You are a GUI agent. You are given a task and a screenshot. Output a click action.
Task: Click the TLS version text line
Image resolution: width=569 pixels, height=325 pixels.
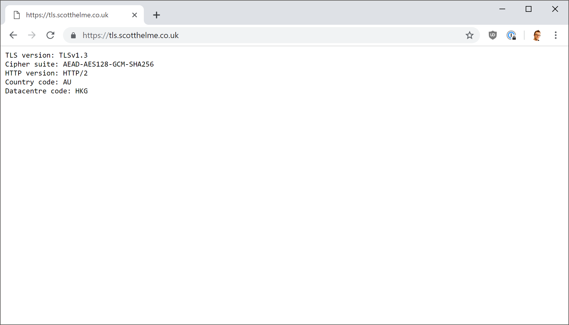(x=46, y=55)
